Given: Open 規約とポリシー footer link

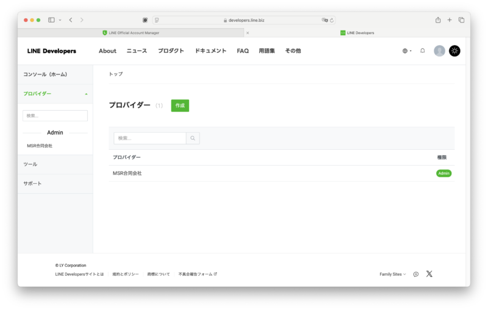Looking at the screenshot, I should (126, 274).
